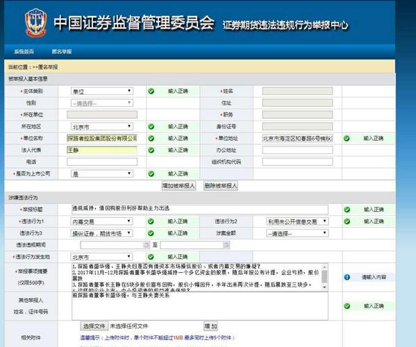This screenshot has height=347, width=416.
Task: Open the start date calendar icon
Action: pyautogui.click(x=146, y=245)
